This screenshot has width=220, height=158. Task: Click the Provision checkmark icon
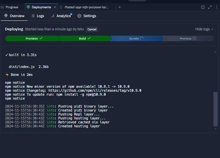(x=41, y=38)
